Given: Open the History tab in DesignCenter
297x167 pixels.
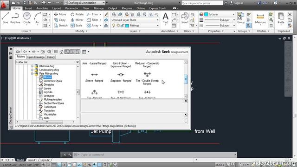Looking at the screenshot, I should 51,57.
